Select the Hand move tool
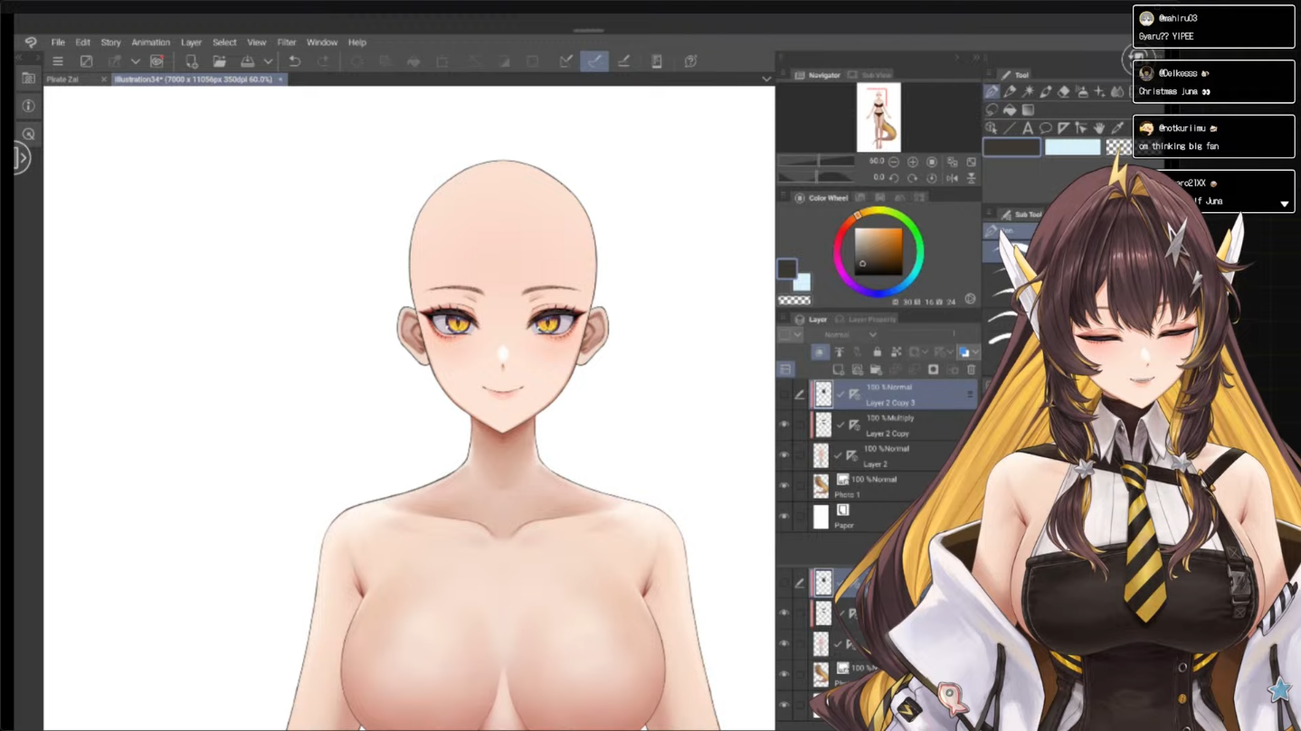Viewport: 1301px width, 731px height. [1099, 128]
